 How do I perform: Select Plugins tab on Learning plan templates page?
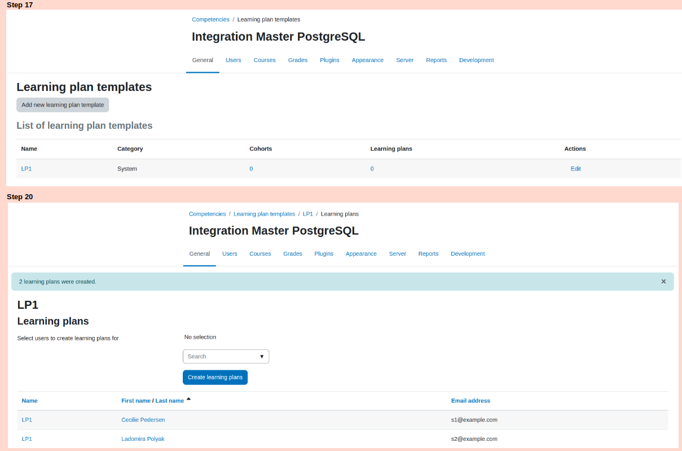pos(329,60)
